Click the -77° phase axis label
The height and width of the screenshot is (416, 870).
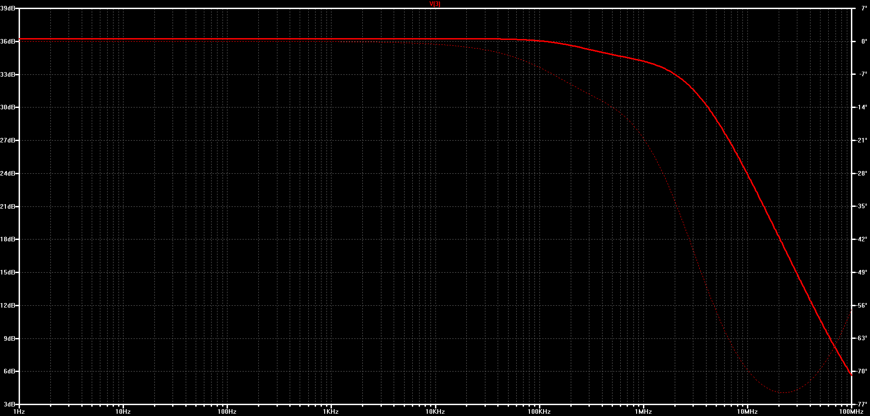pos(862,404)
